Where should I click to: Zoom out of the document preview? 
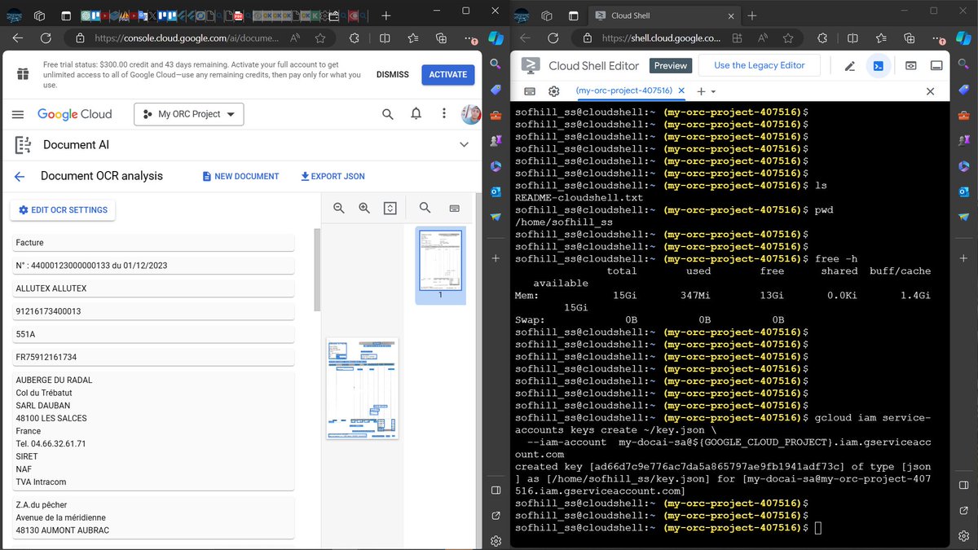pyautogui.click(x=339, y=209)
